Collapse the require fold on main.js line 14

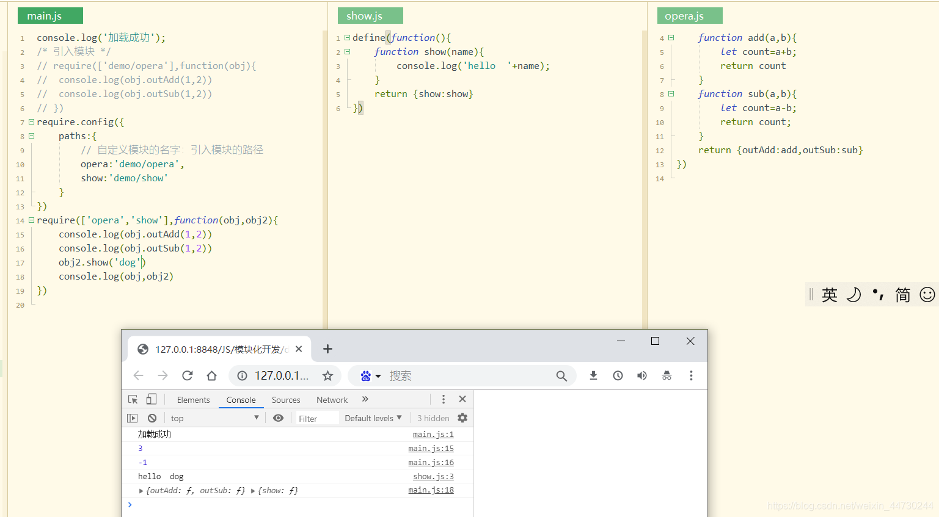tap(31, 220)
